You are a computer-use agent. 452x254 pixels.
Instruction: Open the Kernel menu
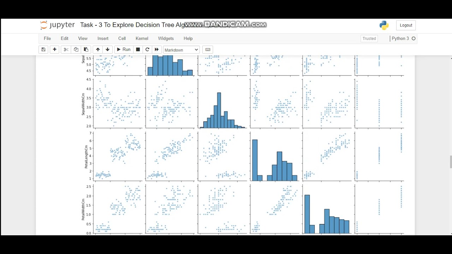coord(142,38)
